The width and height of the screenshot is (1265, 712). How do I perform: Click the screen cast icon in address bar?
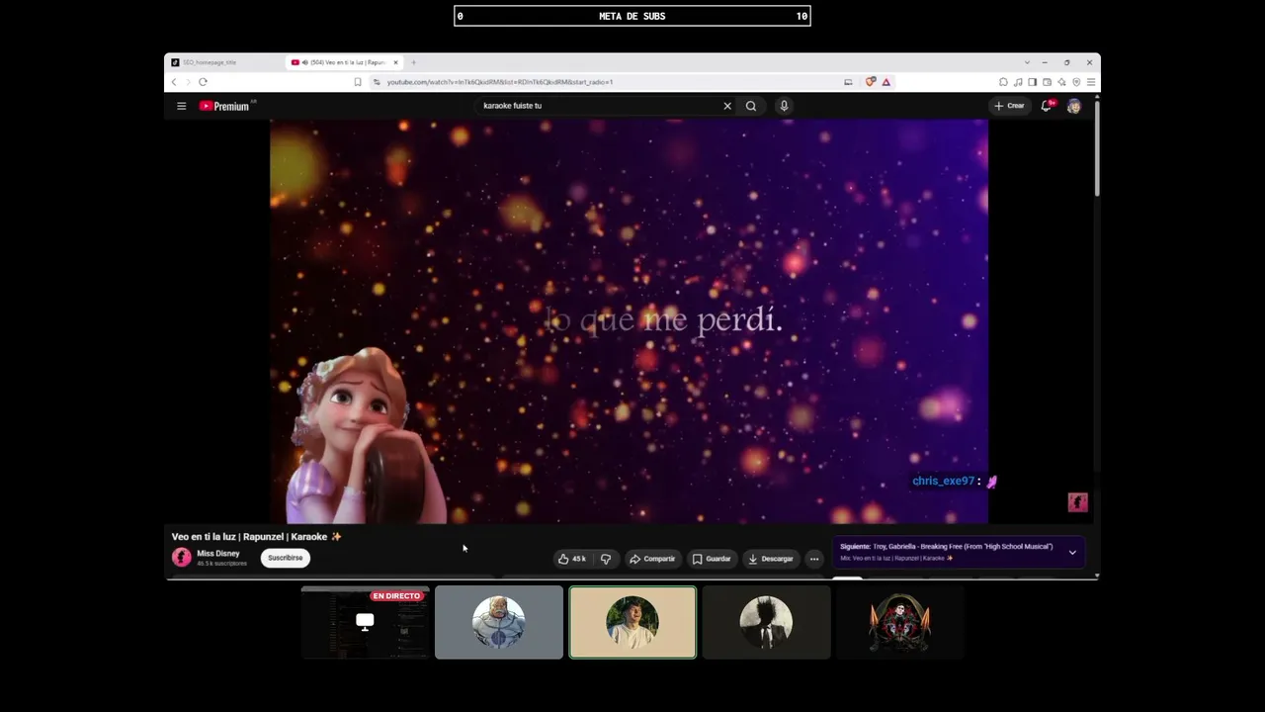click(848, 82)
